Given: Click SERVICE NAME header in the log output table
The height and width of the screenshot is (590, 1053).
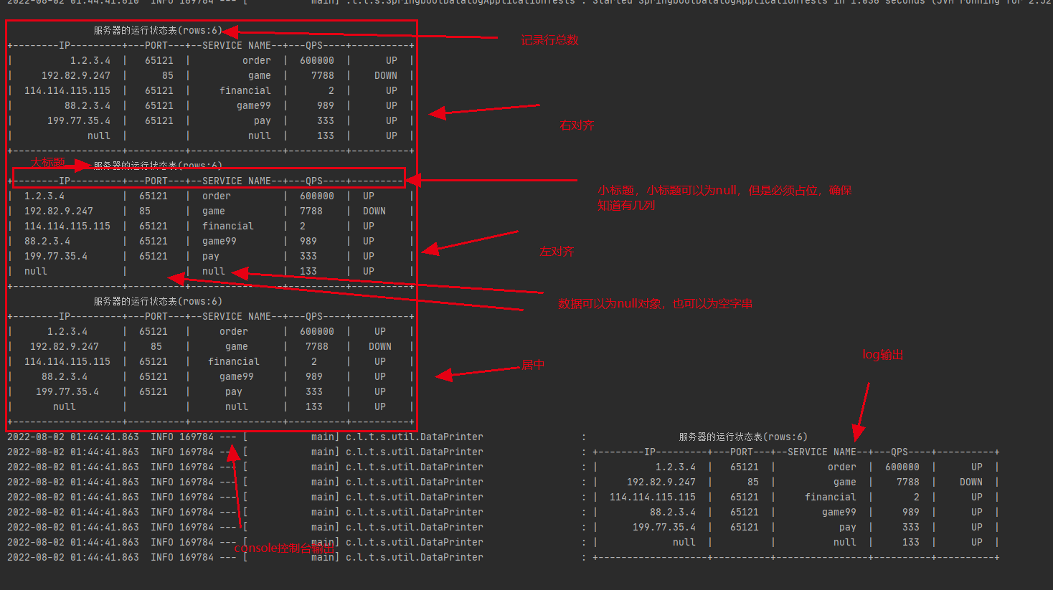Looking at the screenshot, I should point(821,452).
